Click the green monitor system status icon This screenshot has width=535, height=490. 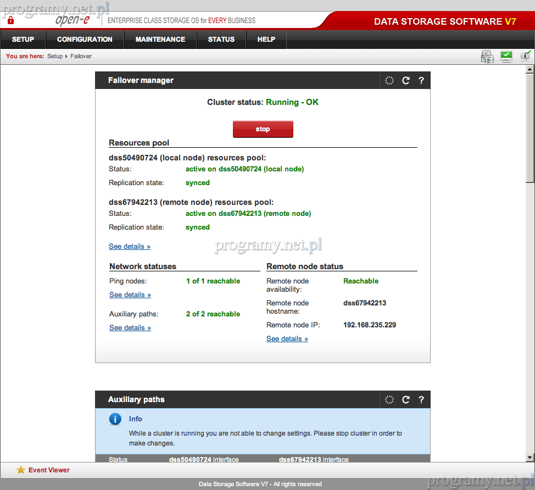coord(506,56)
